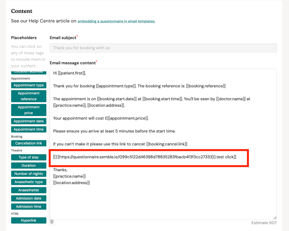Viewport: 289px width, 231px height.
Task: Insert the Appointment type placeholder tag
Action: pos(28,85)
